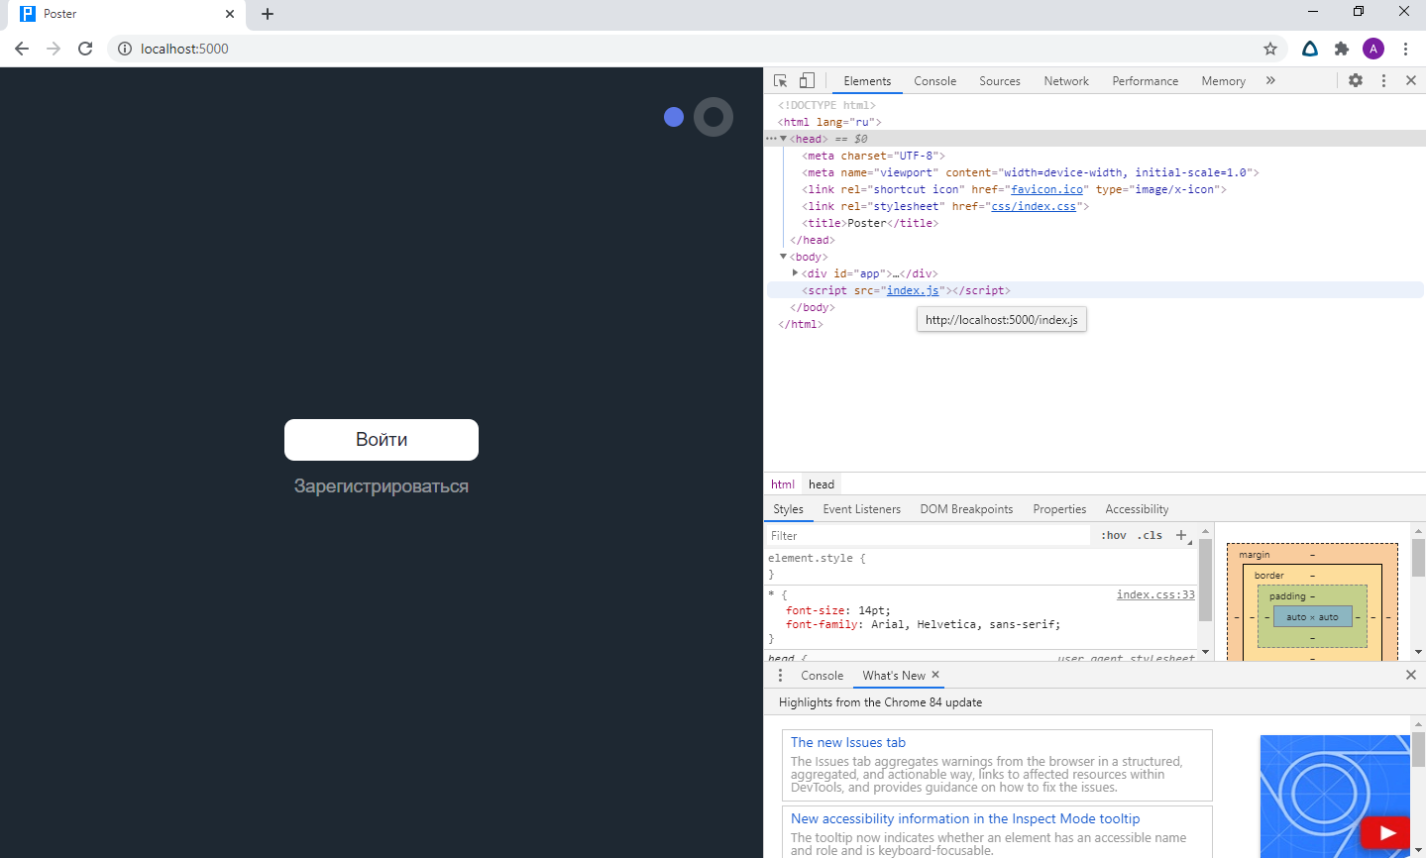Click the Войти button
The width and height of the screenshot is (1426, 858).
coord(382,440)
